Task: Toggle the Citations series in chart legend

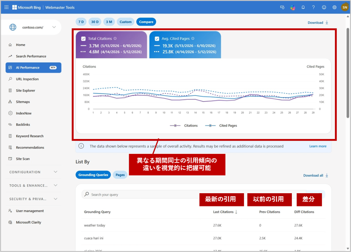Action: point(184,125)
